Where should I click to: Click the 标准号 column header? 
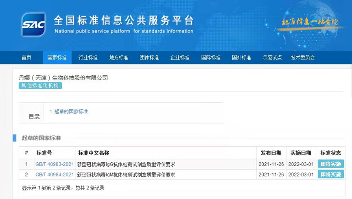pyautogui.click(x=44, y=153)
